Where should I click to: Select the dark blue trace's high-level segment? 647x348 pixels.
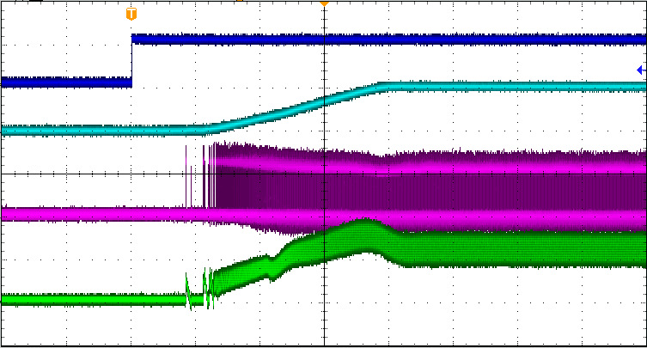pos(387,40)
